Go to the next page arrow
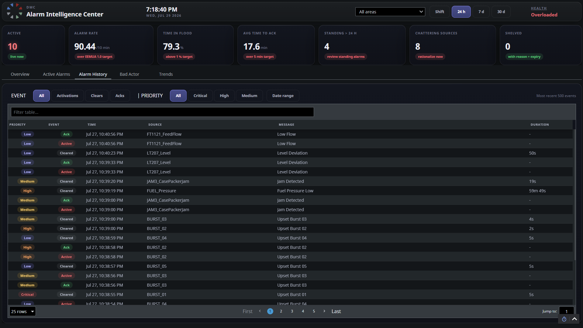The height and width of the screenshot is (328, 583). point(324,311)
